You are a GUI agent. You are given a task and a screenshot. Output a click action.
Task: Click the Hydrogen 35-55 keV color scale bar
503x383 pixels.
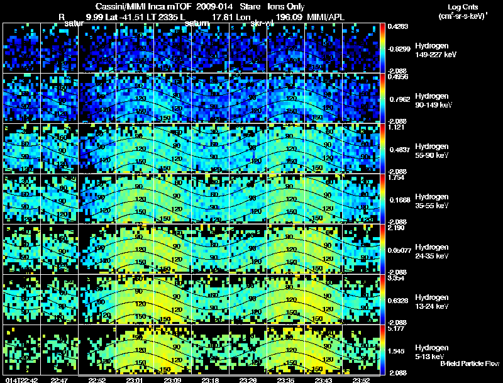click(383, 199)
